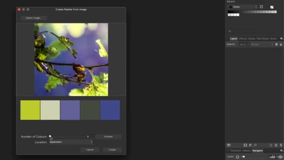The width and height of the screenshot is (284, 160).
Task: Click the layer blend options gear icon
Action: coord(276,44)
